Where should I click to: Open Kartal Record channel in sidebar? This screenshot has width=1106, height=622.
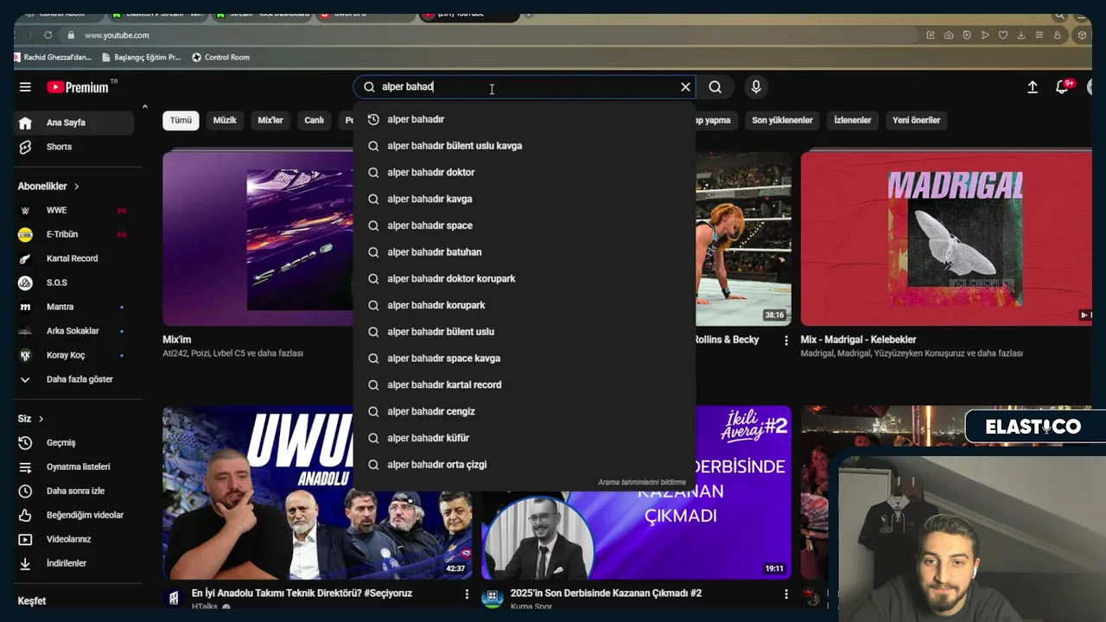(x=75, y=259)
